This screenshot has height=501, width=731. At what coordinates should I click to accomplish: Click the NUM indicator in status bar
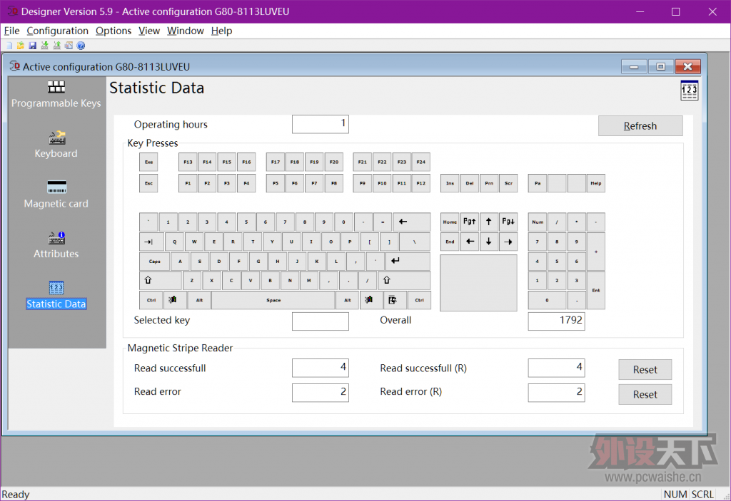point(675,495)
